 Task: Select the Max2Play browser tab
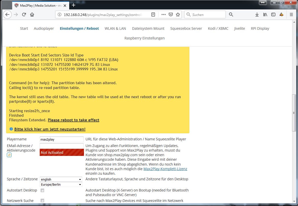coord(41,6)
